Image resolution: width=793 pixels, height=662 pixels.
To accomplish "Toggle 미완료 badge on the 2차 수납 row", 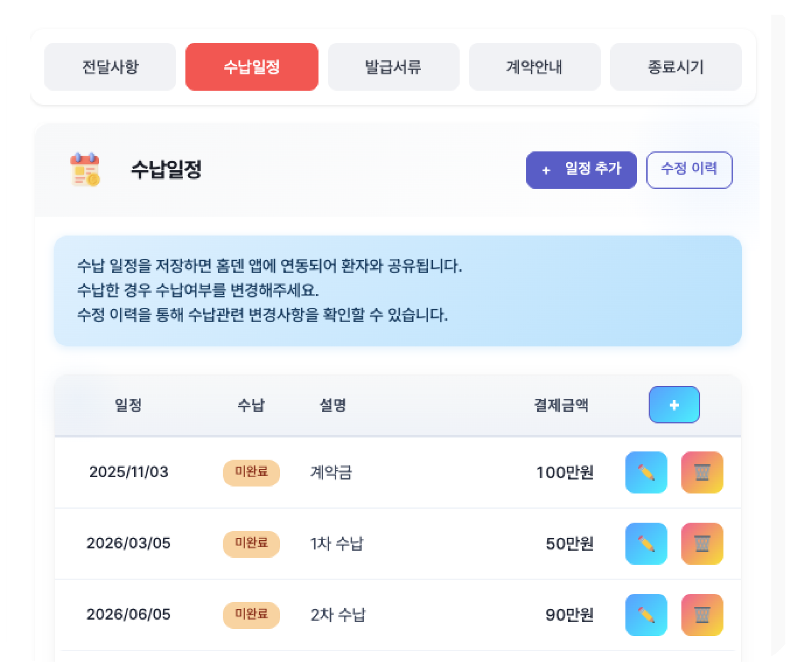I will (x=251, y=615).
